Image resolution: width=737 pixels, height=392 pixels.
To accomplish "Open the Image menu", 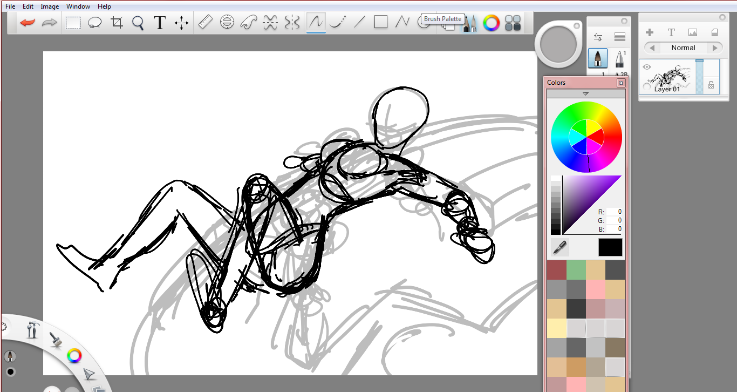I will click(50, 6).
